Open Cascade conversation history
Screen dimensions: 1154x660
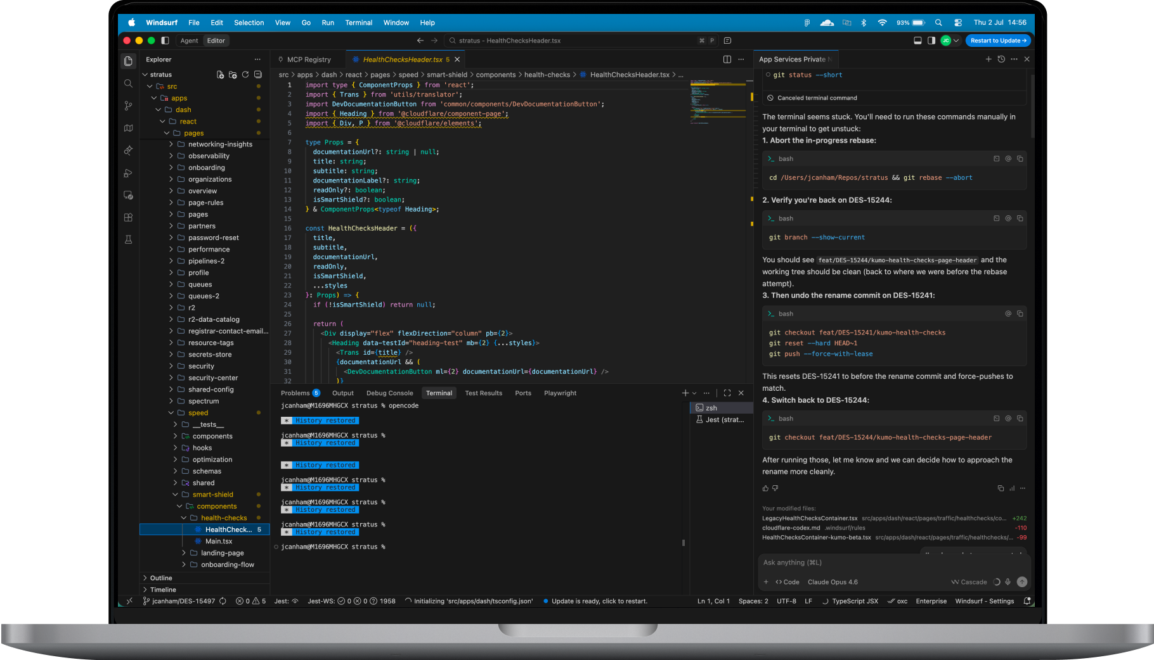1001,59
